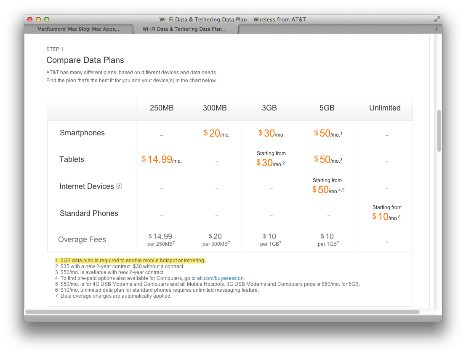Image resolution: width=466 pixels, height=355 pixels.
Task: Click the 3GB column header
Action: pos(269,108)
